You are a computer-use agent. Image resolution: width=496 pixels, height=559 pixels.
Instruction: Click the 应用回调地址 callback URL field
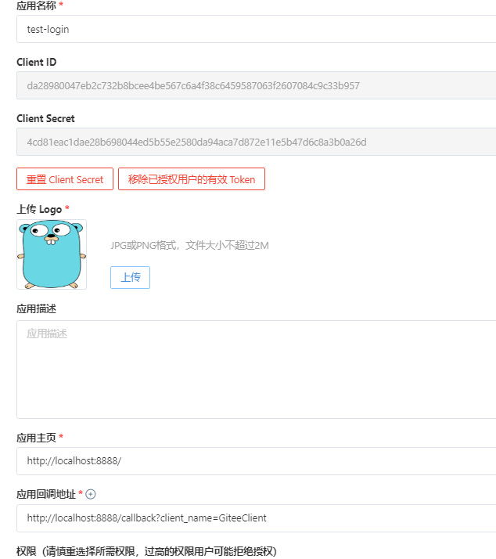point(256,518)
